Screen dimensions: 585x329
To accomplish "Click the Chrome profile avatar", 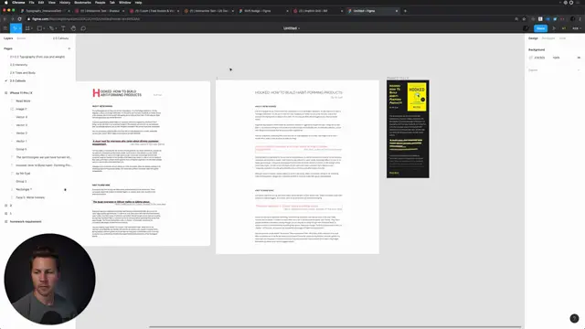I will pos(573,19).
